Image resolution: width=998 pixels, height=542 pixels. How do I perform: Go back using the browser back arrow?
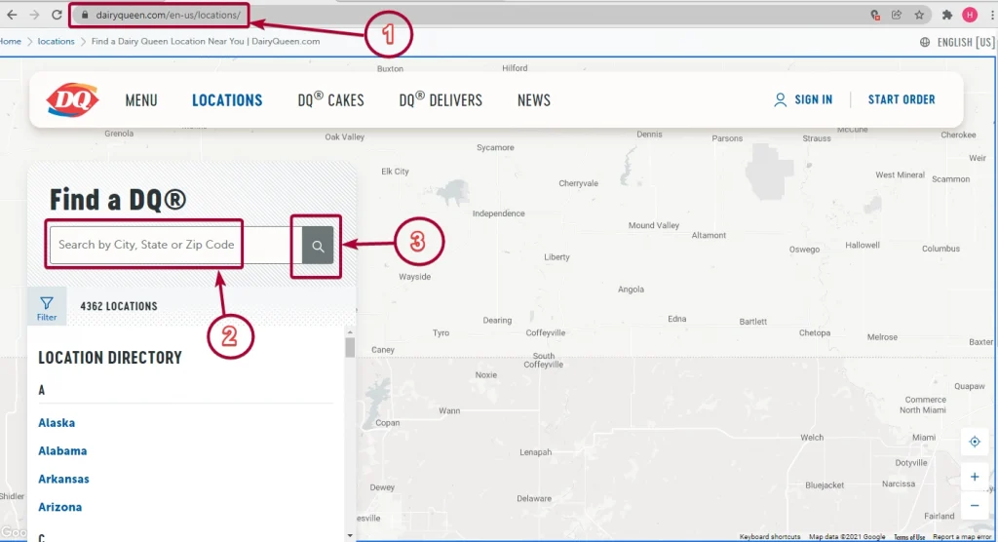click(x=12, y=15)
